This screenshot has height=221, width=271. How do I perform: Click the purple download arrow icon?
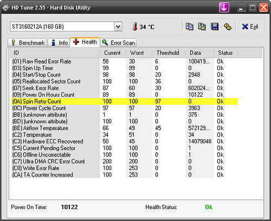(224, 8)
